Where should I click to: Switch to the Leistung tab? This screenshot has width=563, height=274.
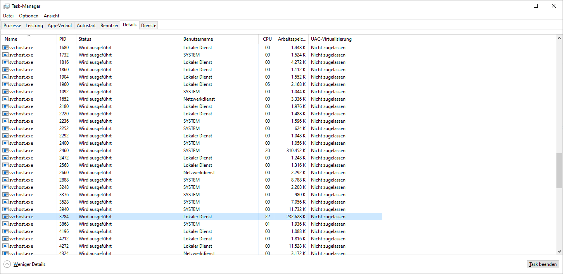(34, 26)
